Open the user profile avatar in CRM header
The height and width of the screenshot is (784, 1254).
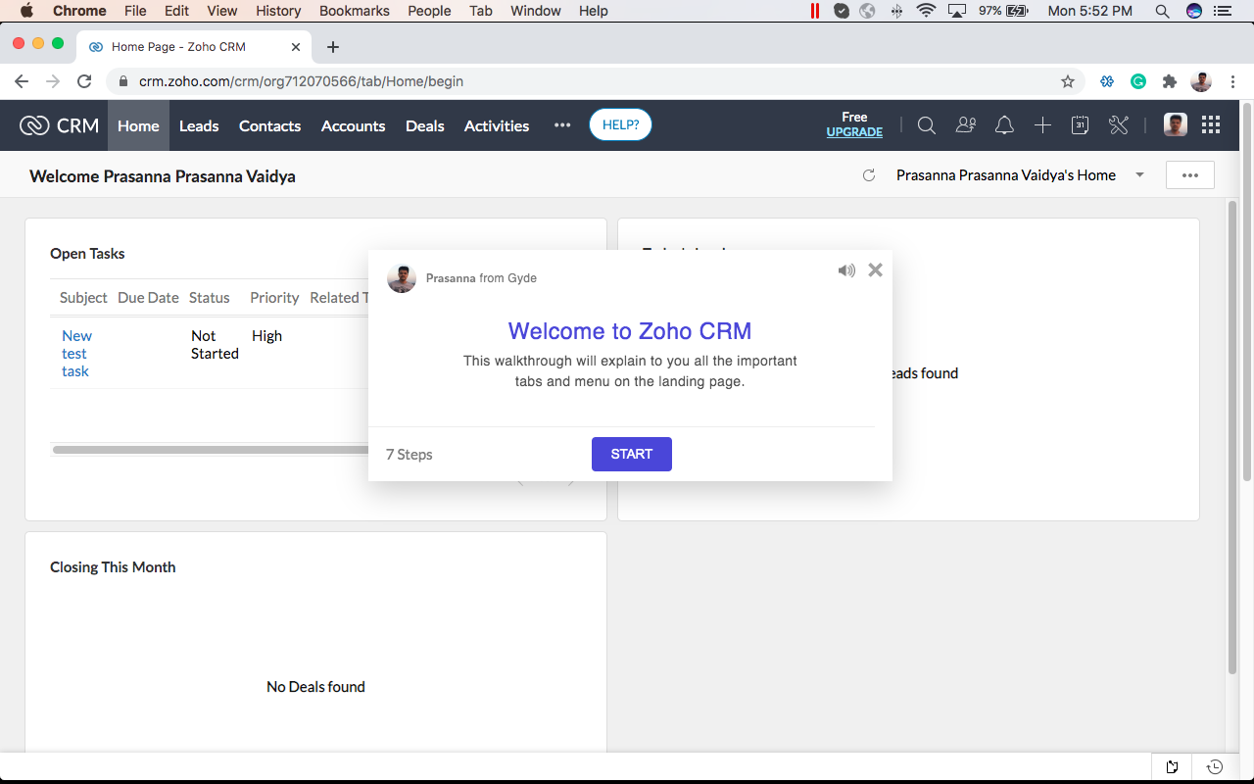click(x=1176, y=124)
